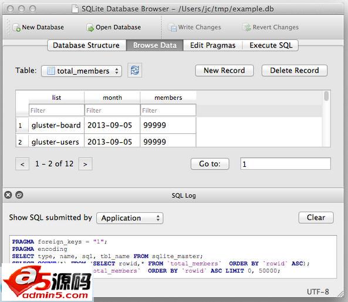348x302 pixels.
Task: Click the PRAGMA foreign_keys log line
Action: tap(59, 241)
